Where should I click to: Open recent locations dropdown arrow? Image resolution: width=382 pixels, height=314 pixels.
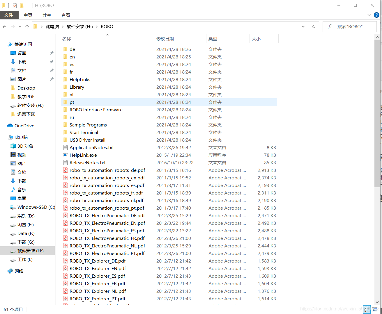[x=20, y=27]
